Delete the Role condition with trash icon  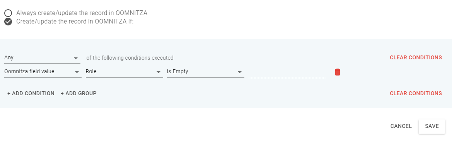pyautogui.click(x=338, y=72)
